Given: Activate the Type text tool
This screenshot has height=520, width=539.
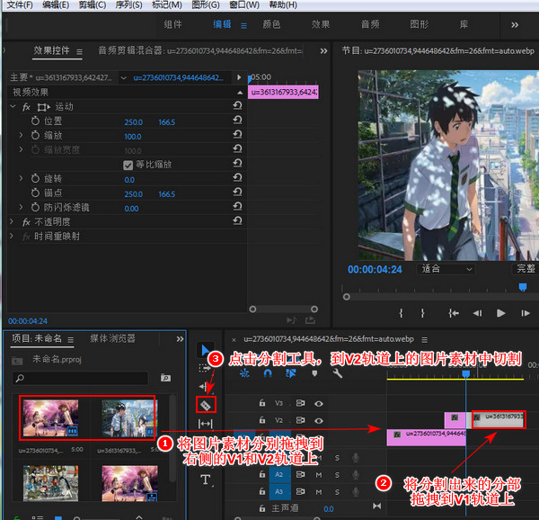Looking at the screenshot, I should pyautogui.click(x=206, y=479).
